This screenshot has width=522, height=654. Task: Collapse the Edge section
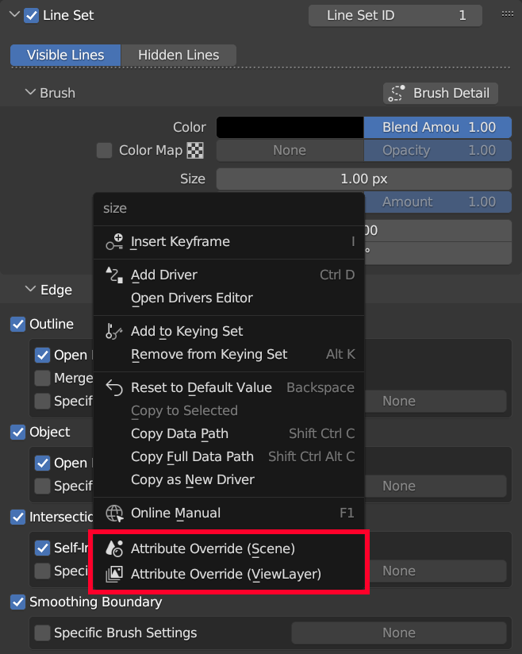pos(31,290)
